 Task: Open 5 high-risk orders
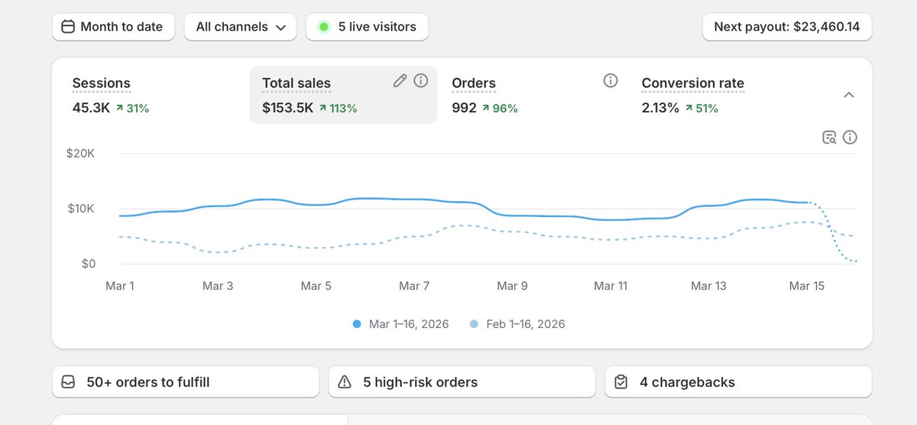point(462,381)
